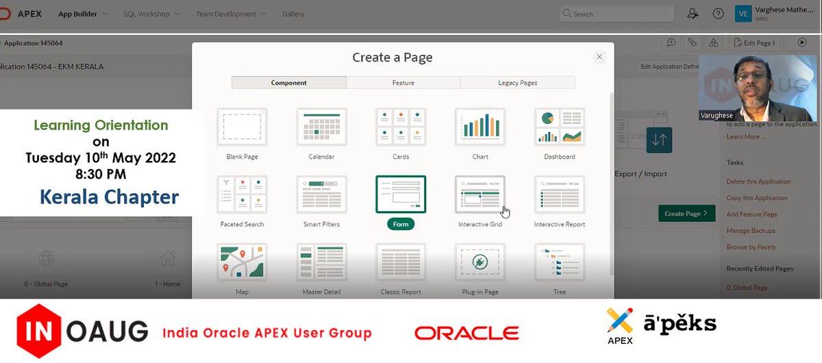This screenshot has width=822, height=363.
Task: Open the 0 - Global Page globe icon
Action: [x=46, y=259]
